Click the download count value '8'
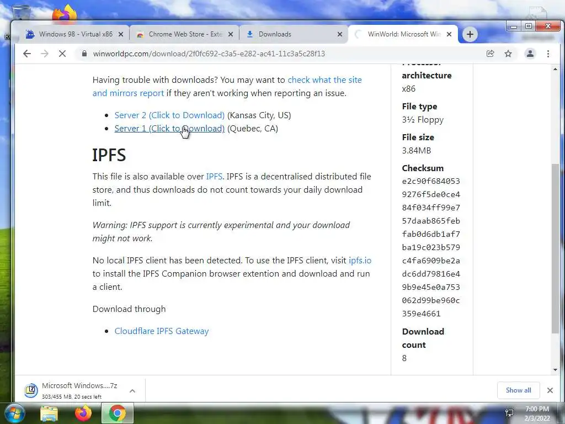Screen dimensions: 565x424 tap(404, 358)
